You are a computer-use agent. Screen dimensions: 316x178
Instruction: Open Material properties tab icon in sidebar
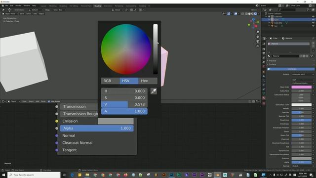point(264,98)
